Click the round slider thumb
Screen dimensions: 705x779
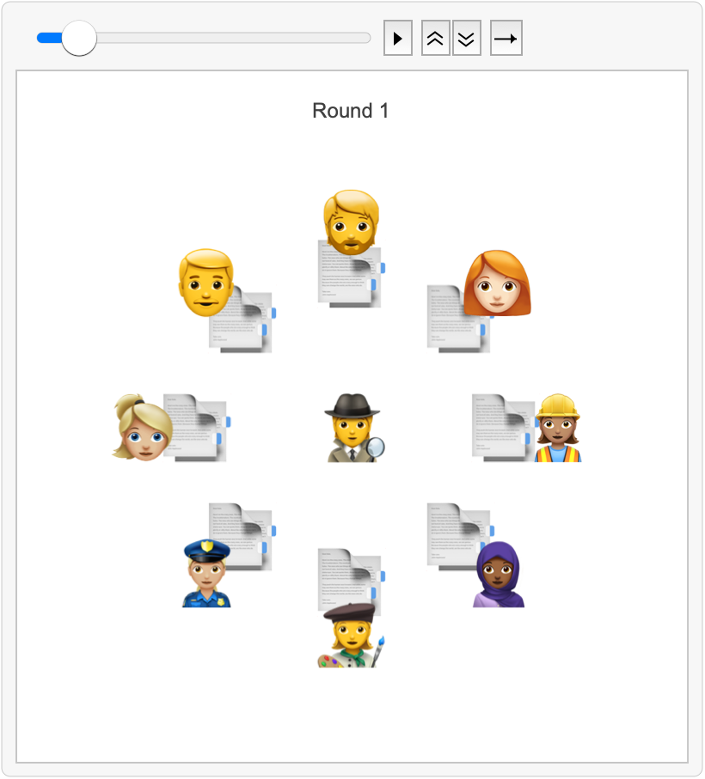[x=79, y=39]
